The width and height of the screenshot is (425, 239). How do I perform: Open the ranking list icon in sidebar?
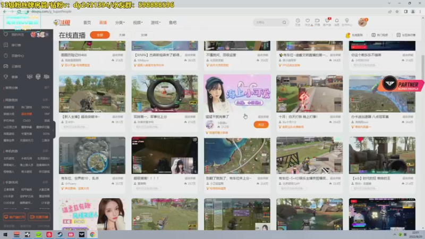[6, 45]
